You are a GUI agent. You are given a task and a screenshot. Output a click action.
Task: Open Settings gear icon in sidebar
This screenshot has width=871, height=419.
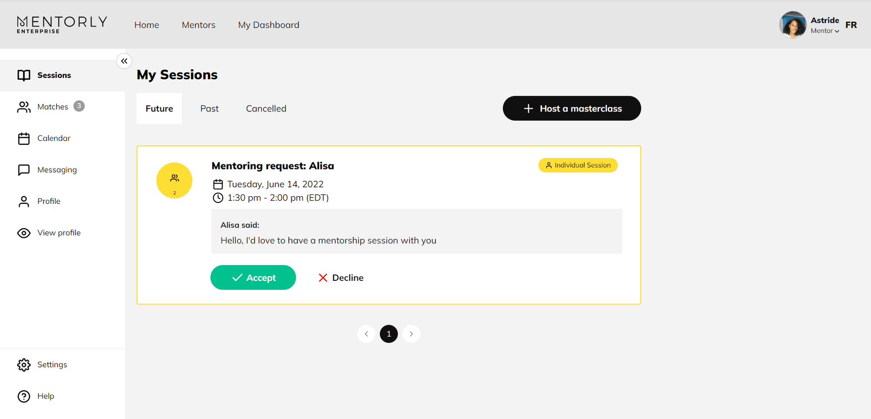[x=24, y=365]
